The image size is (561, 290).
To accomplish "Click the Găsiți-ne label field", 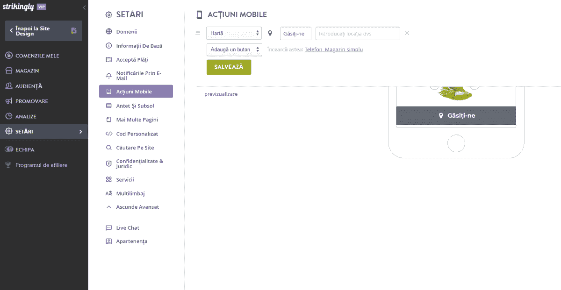I will tap(295, 34).
